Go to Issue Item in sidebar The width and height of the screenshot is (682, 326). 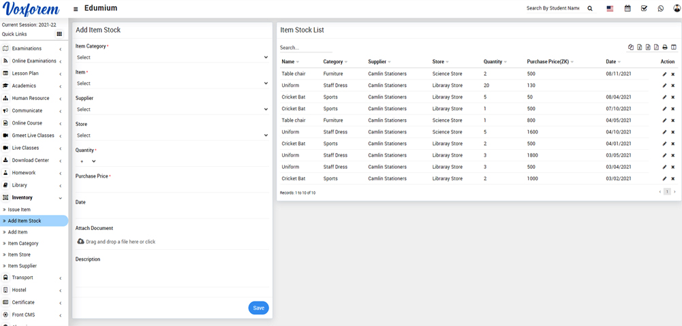pyautogui.click(x=19, y=210)
